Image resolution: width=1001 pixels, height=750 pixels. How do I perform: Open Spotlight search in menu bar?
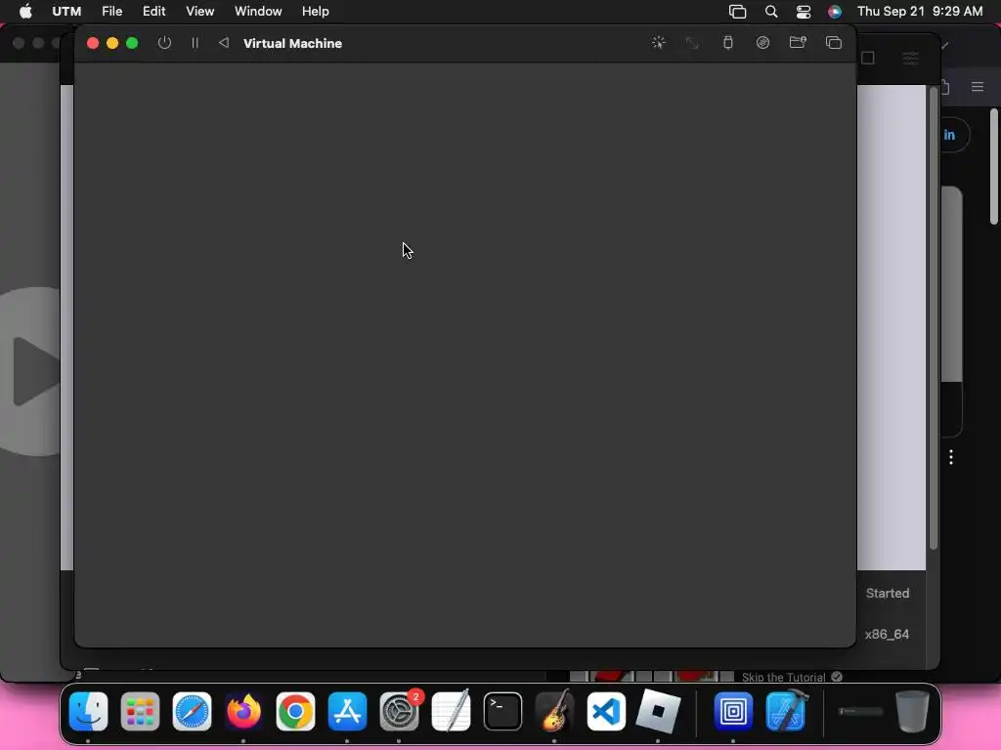coord(771,12)
